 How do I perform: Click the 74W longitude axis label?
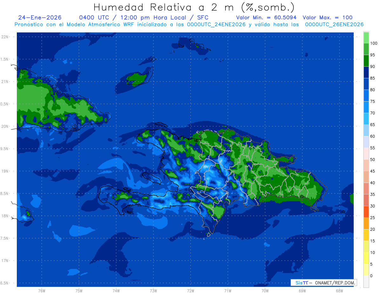pos(116,291)
